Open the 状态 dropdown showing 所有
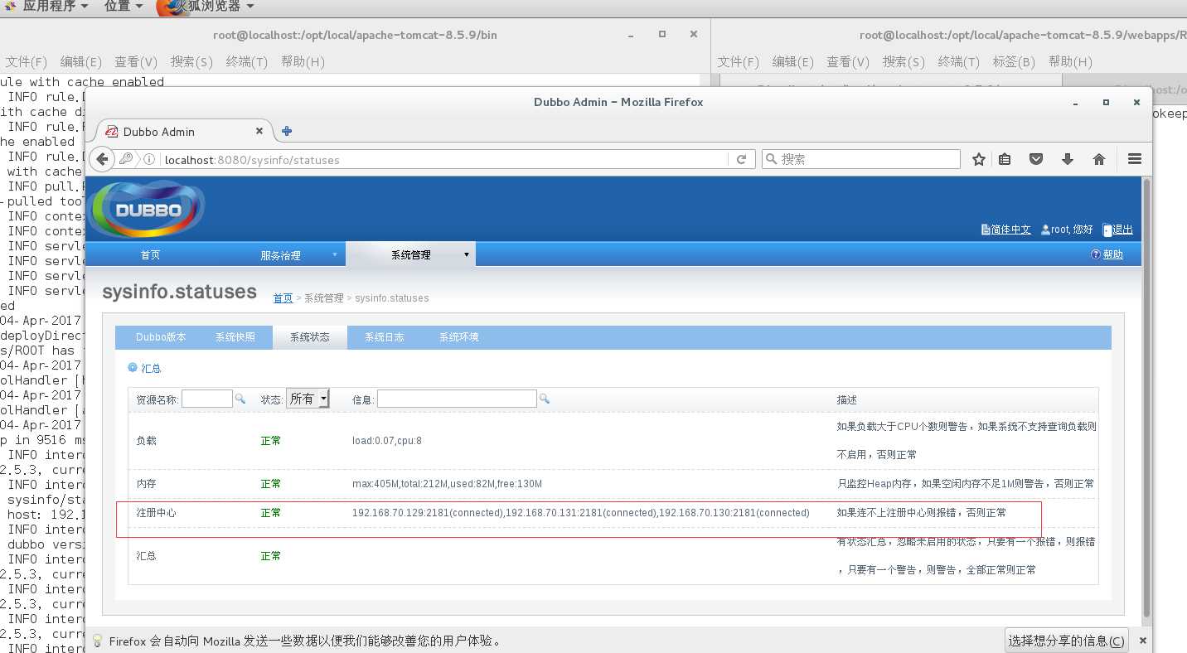Image resolution: width=1187 pixels, height=653 pixels. click(x=308, y=399)
